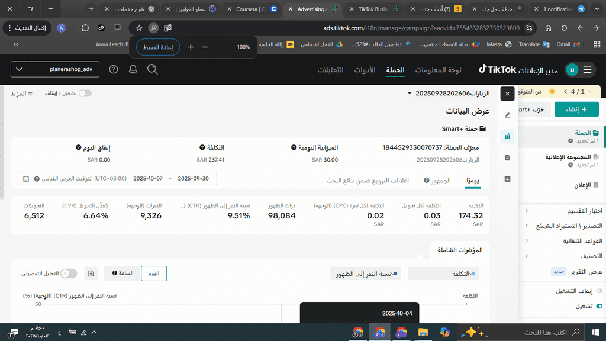Click the user avatar U icon
The height and width of the screenshot is (341, 606).
pyautogui.click(x=572, y=70)
